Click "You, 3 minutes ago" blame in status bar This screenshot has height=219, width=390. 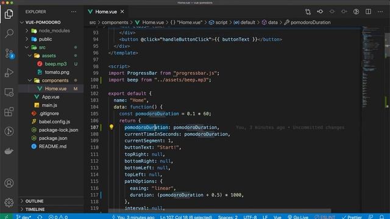point(133,217)
